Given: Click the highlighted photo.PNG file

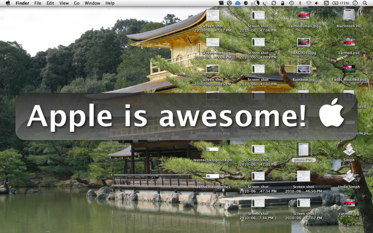Looking at the screenshot, I should [x=303, y=150].
